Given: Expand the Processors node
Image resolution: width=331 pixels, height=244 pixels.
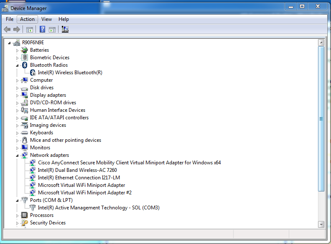Looking at the screenshot, I should coord(17,216).
